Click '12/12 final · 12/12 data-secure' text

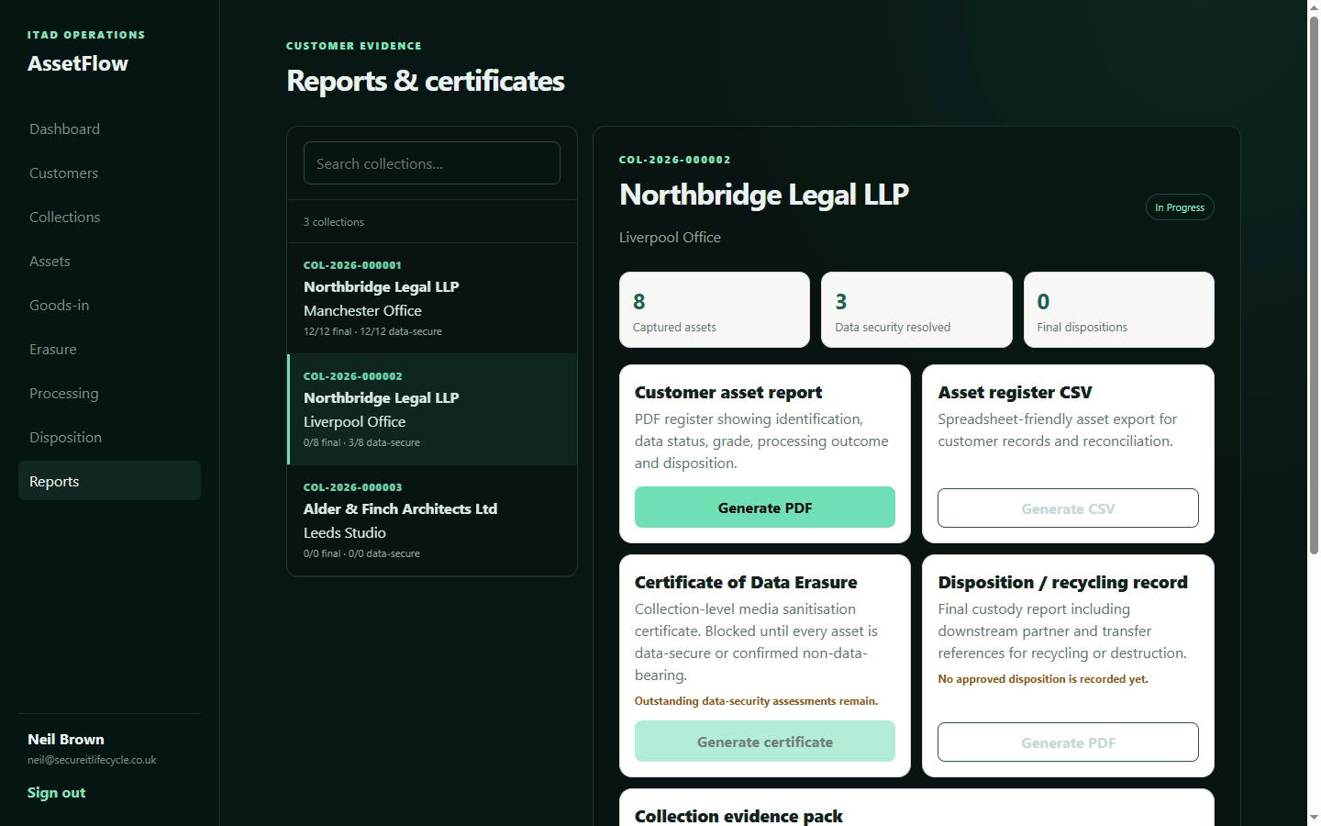pyautogui.click(x=372, y=331)
